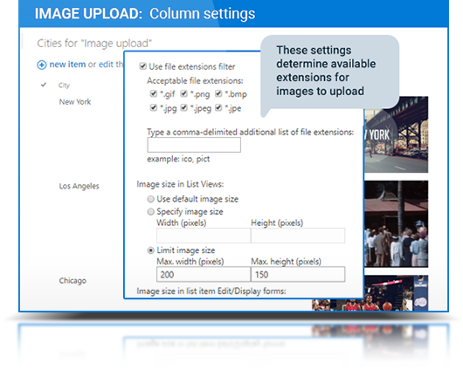Uncheck the *.jpeg extension checkbox
This screenshot has height=370, width=463.
click(184, 107)
